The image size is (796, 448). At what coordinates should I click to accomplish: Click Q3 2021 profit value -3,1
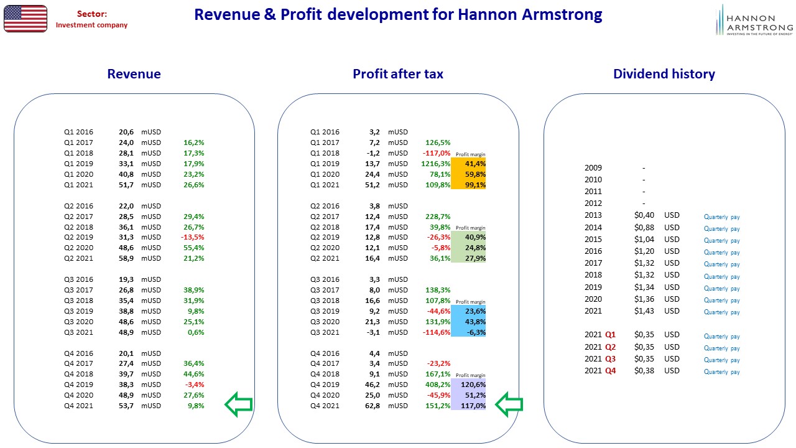[x=373, y=332]
